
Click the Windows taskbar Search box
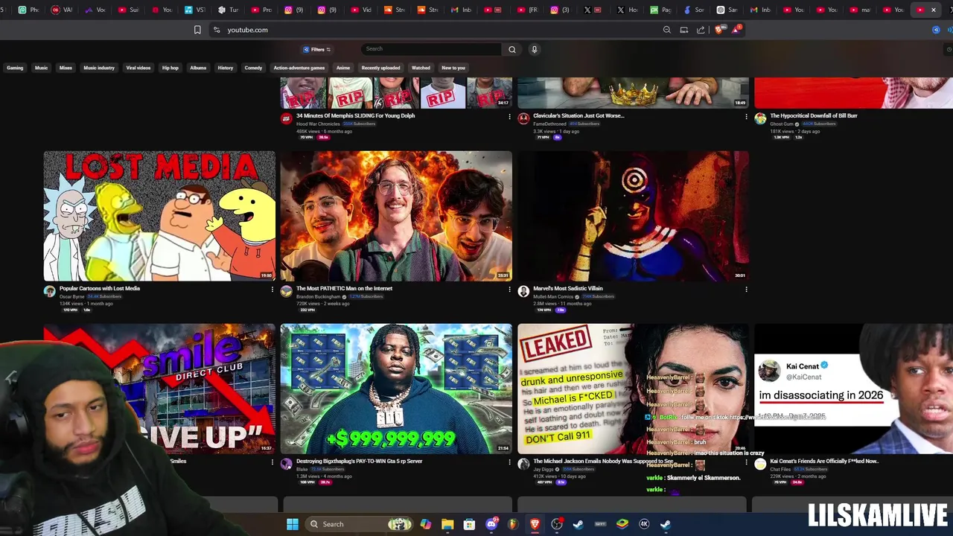coord(359,524)
